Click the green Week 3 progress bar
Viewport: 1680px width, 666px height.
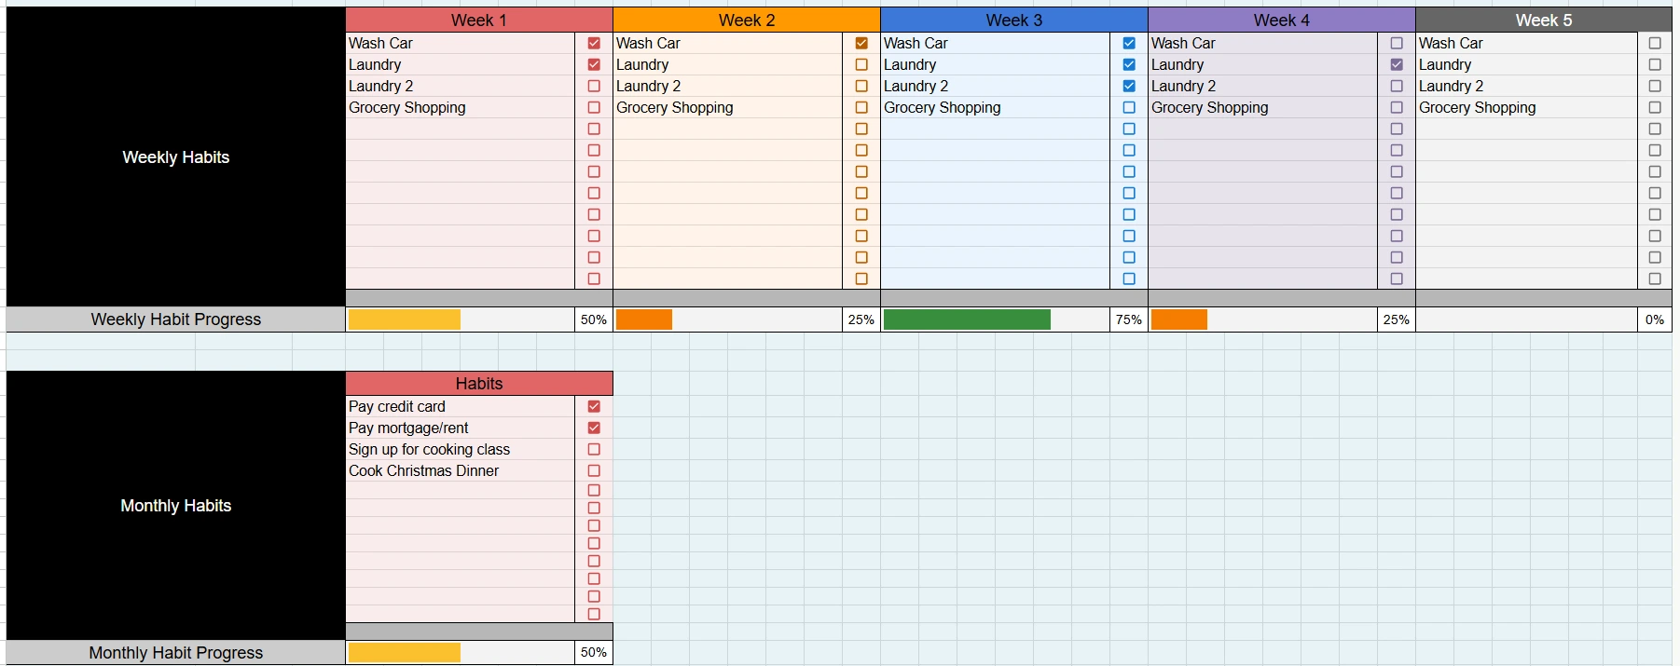click(x=966, y=319)
